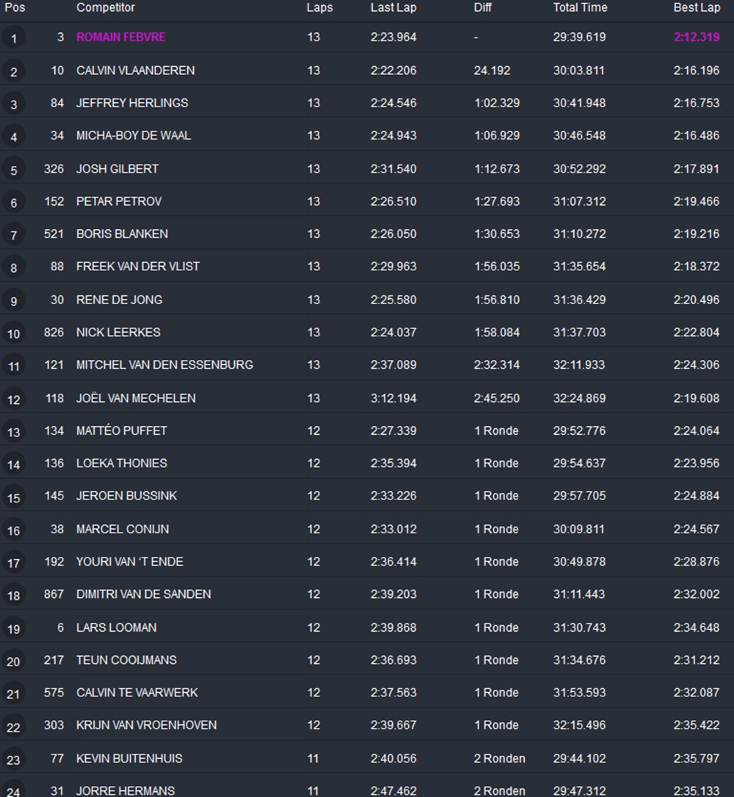Sort by the Competitor column header

tap(106, 8)
